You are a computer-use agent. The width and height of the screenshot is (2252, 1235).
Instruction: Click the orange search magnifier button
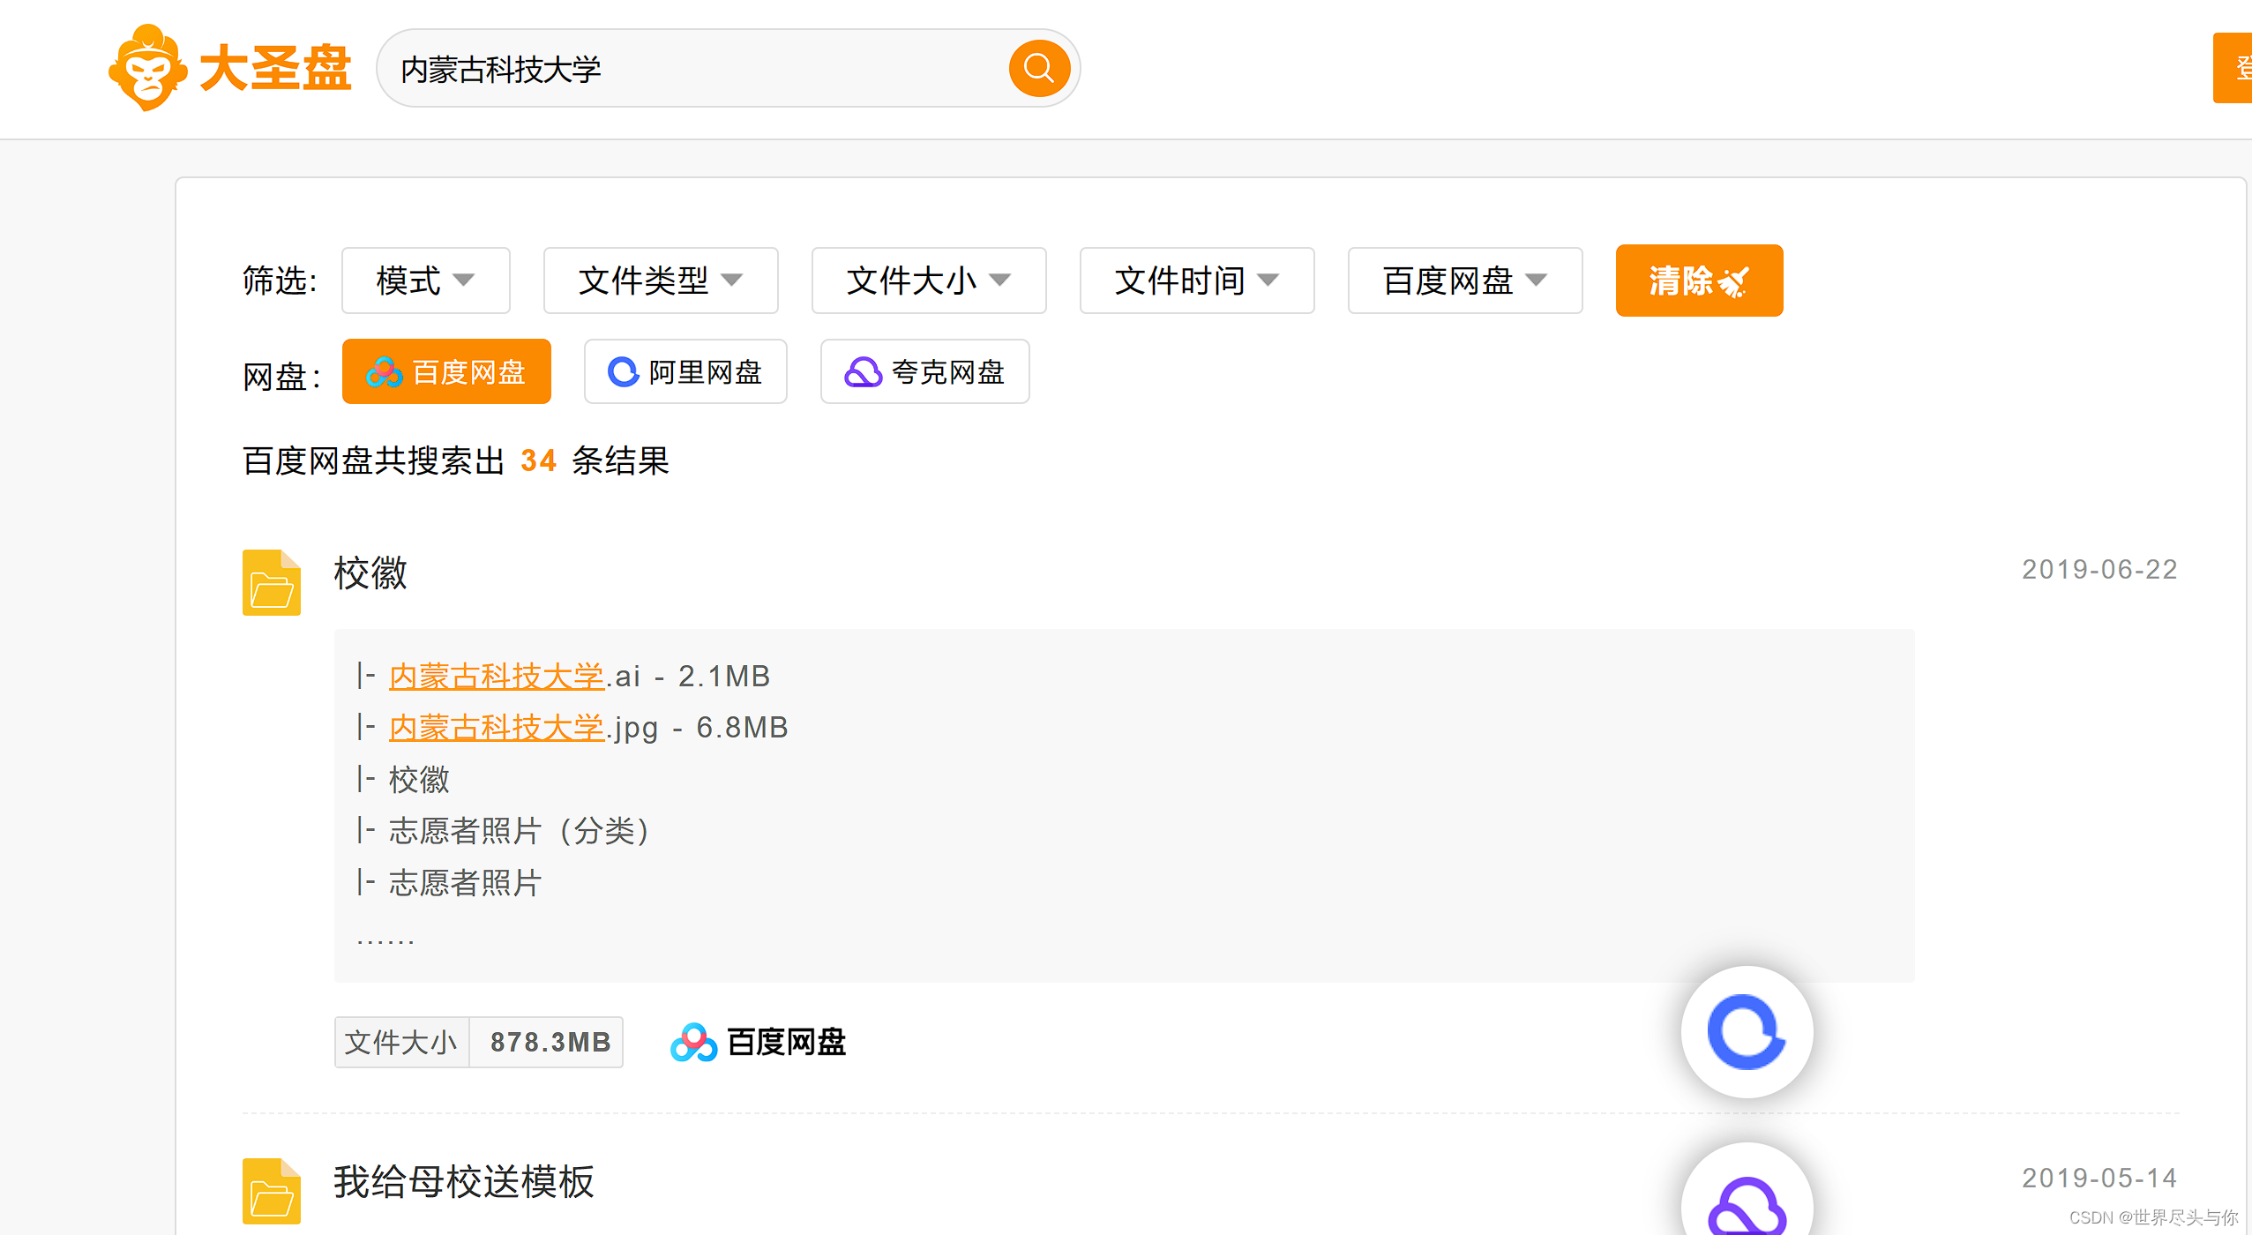(x=1039, y=69)
